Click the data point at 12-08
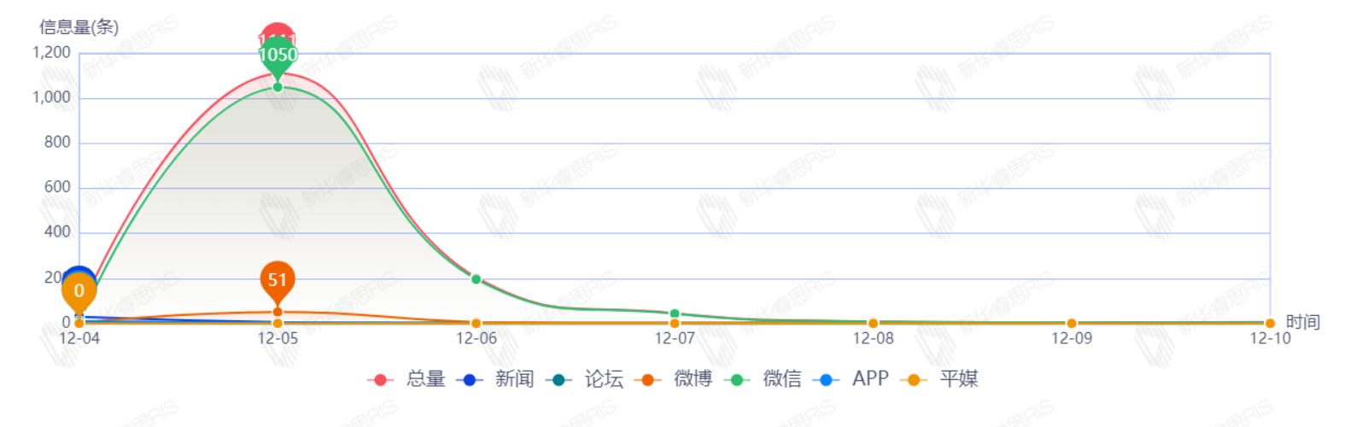1345x427 pixels. click(x=873, y=324)
